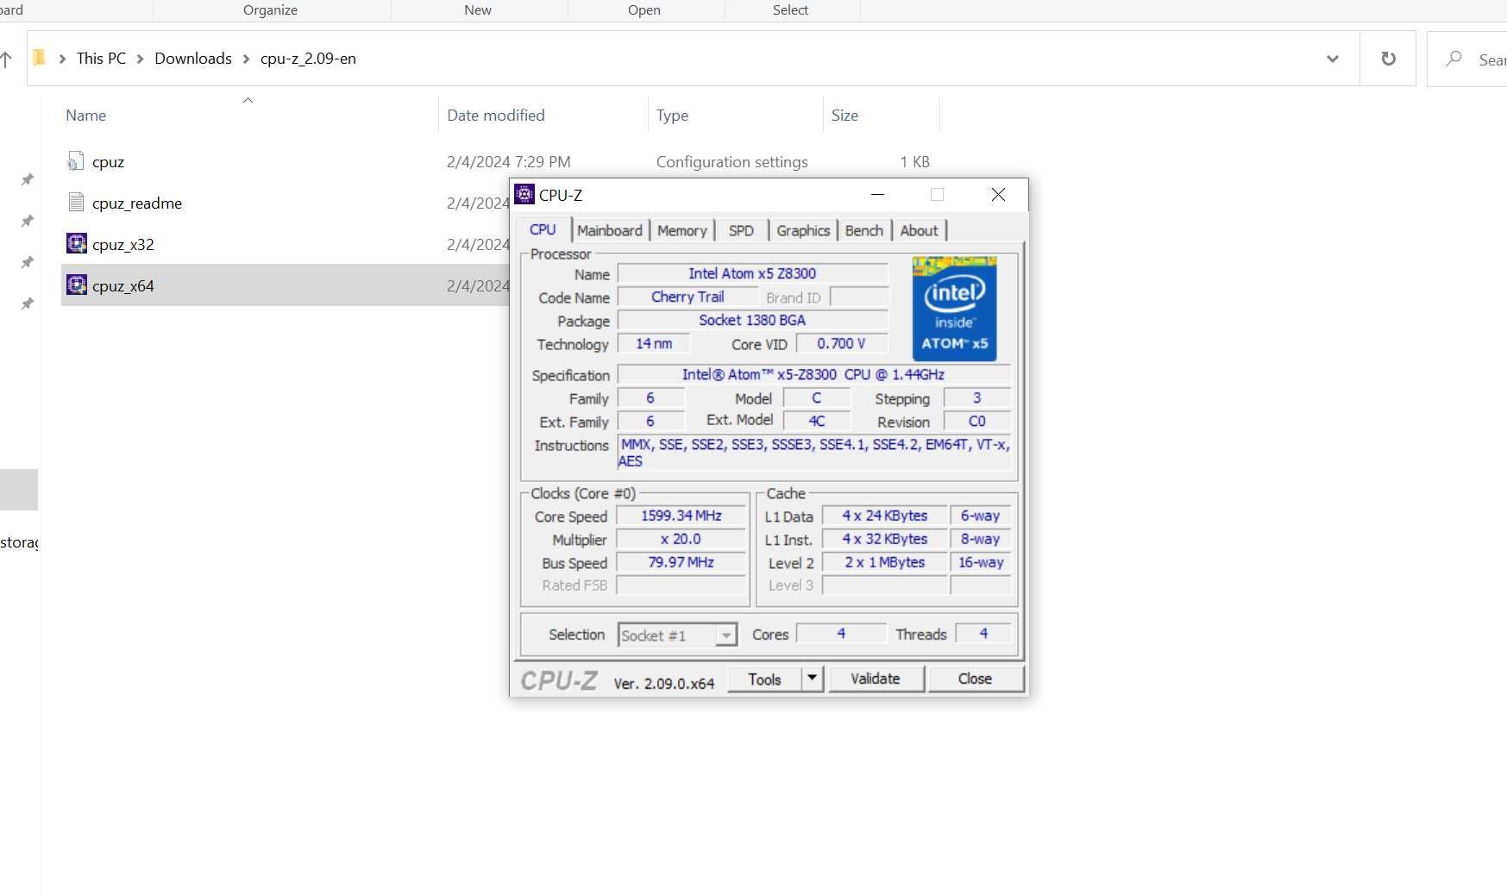Switch to the Memory tab
The width and height of the screenshot is (1507, 895).
(681, 230)
